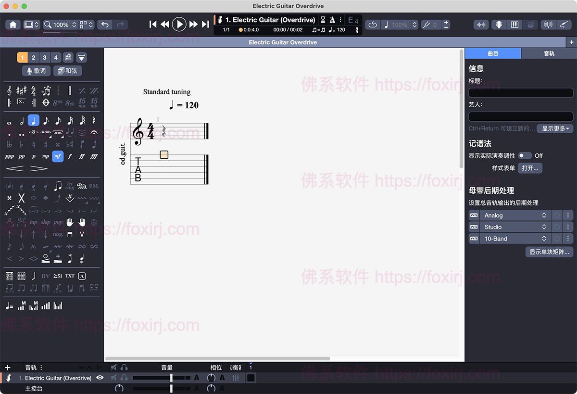The width and height of the screenshot is (577, 394).
Task: Open the virtual piano keyboard panel
Action: (x=514, y=25)
